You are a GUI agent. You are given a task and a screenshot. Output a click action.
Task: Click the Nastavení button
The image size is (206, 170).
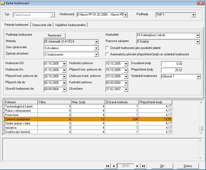[55, 35]
